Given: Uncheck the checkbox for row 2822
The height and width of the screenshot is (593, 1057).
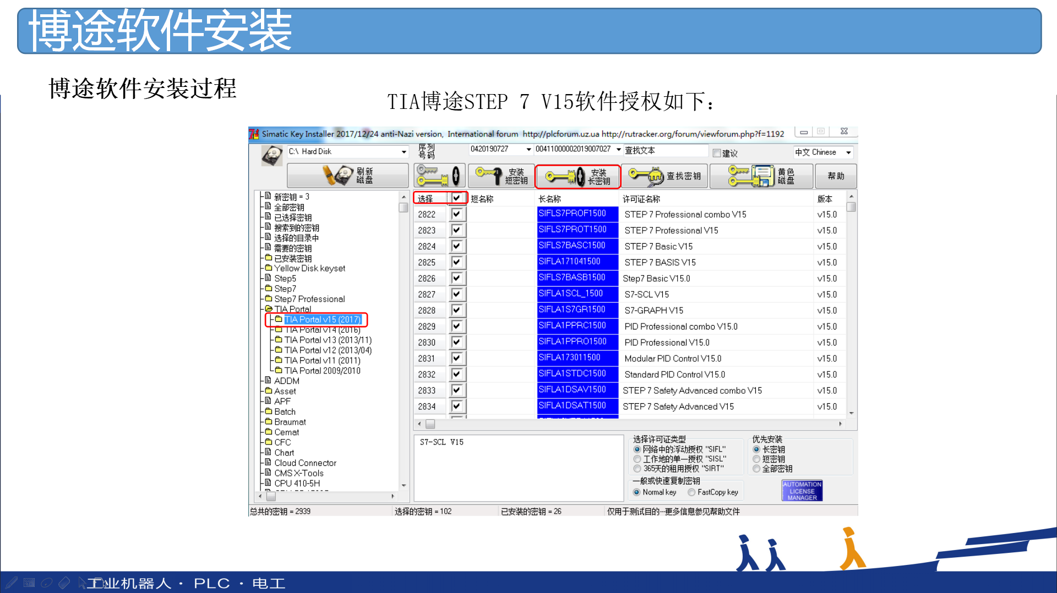Looking at the screenshot, I should tap(456, 214).
